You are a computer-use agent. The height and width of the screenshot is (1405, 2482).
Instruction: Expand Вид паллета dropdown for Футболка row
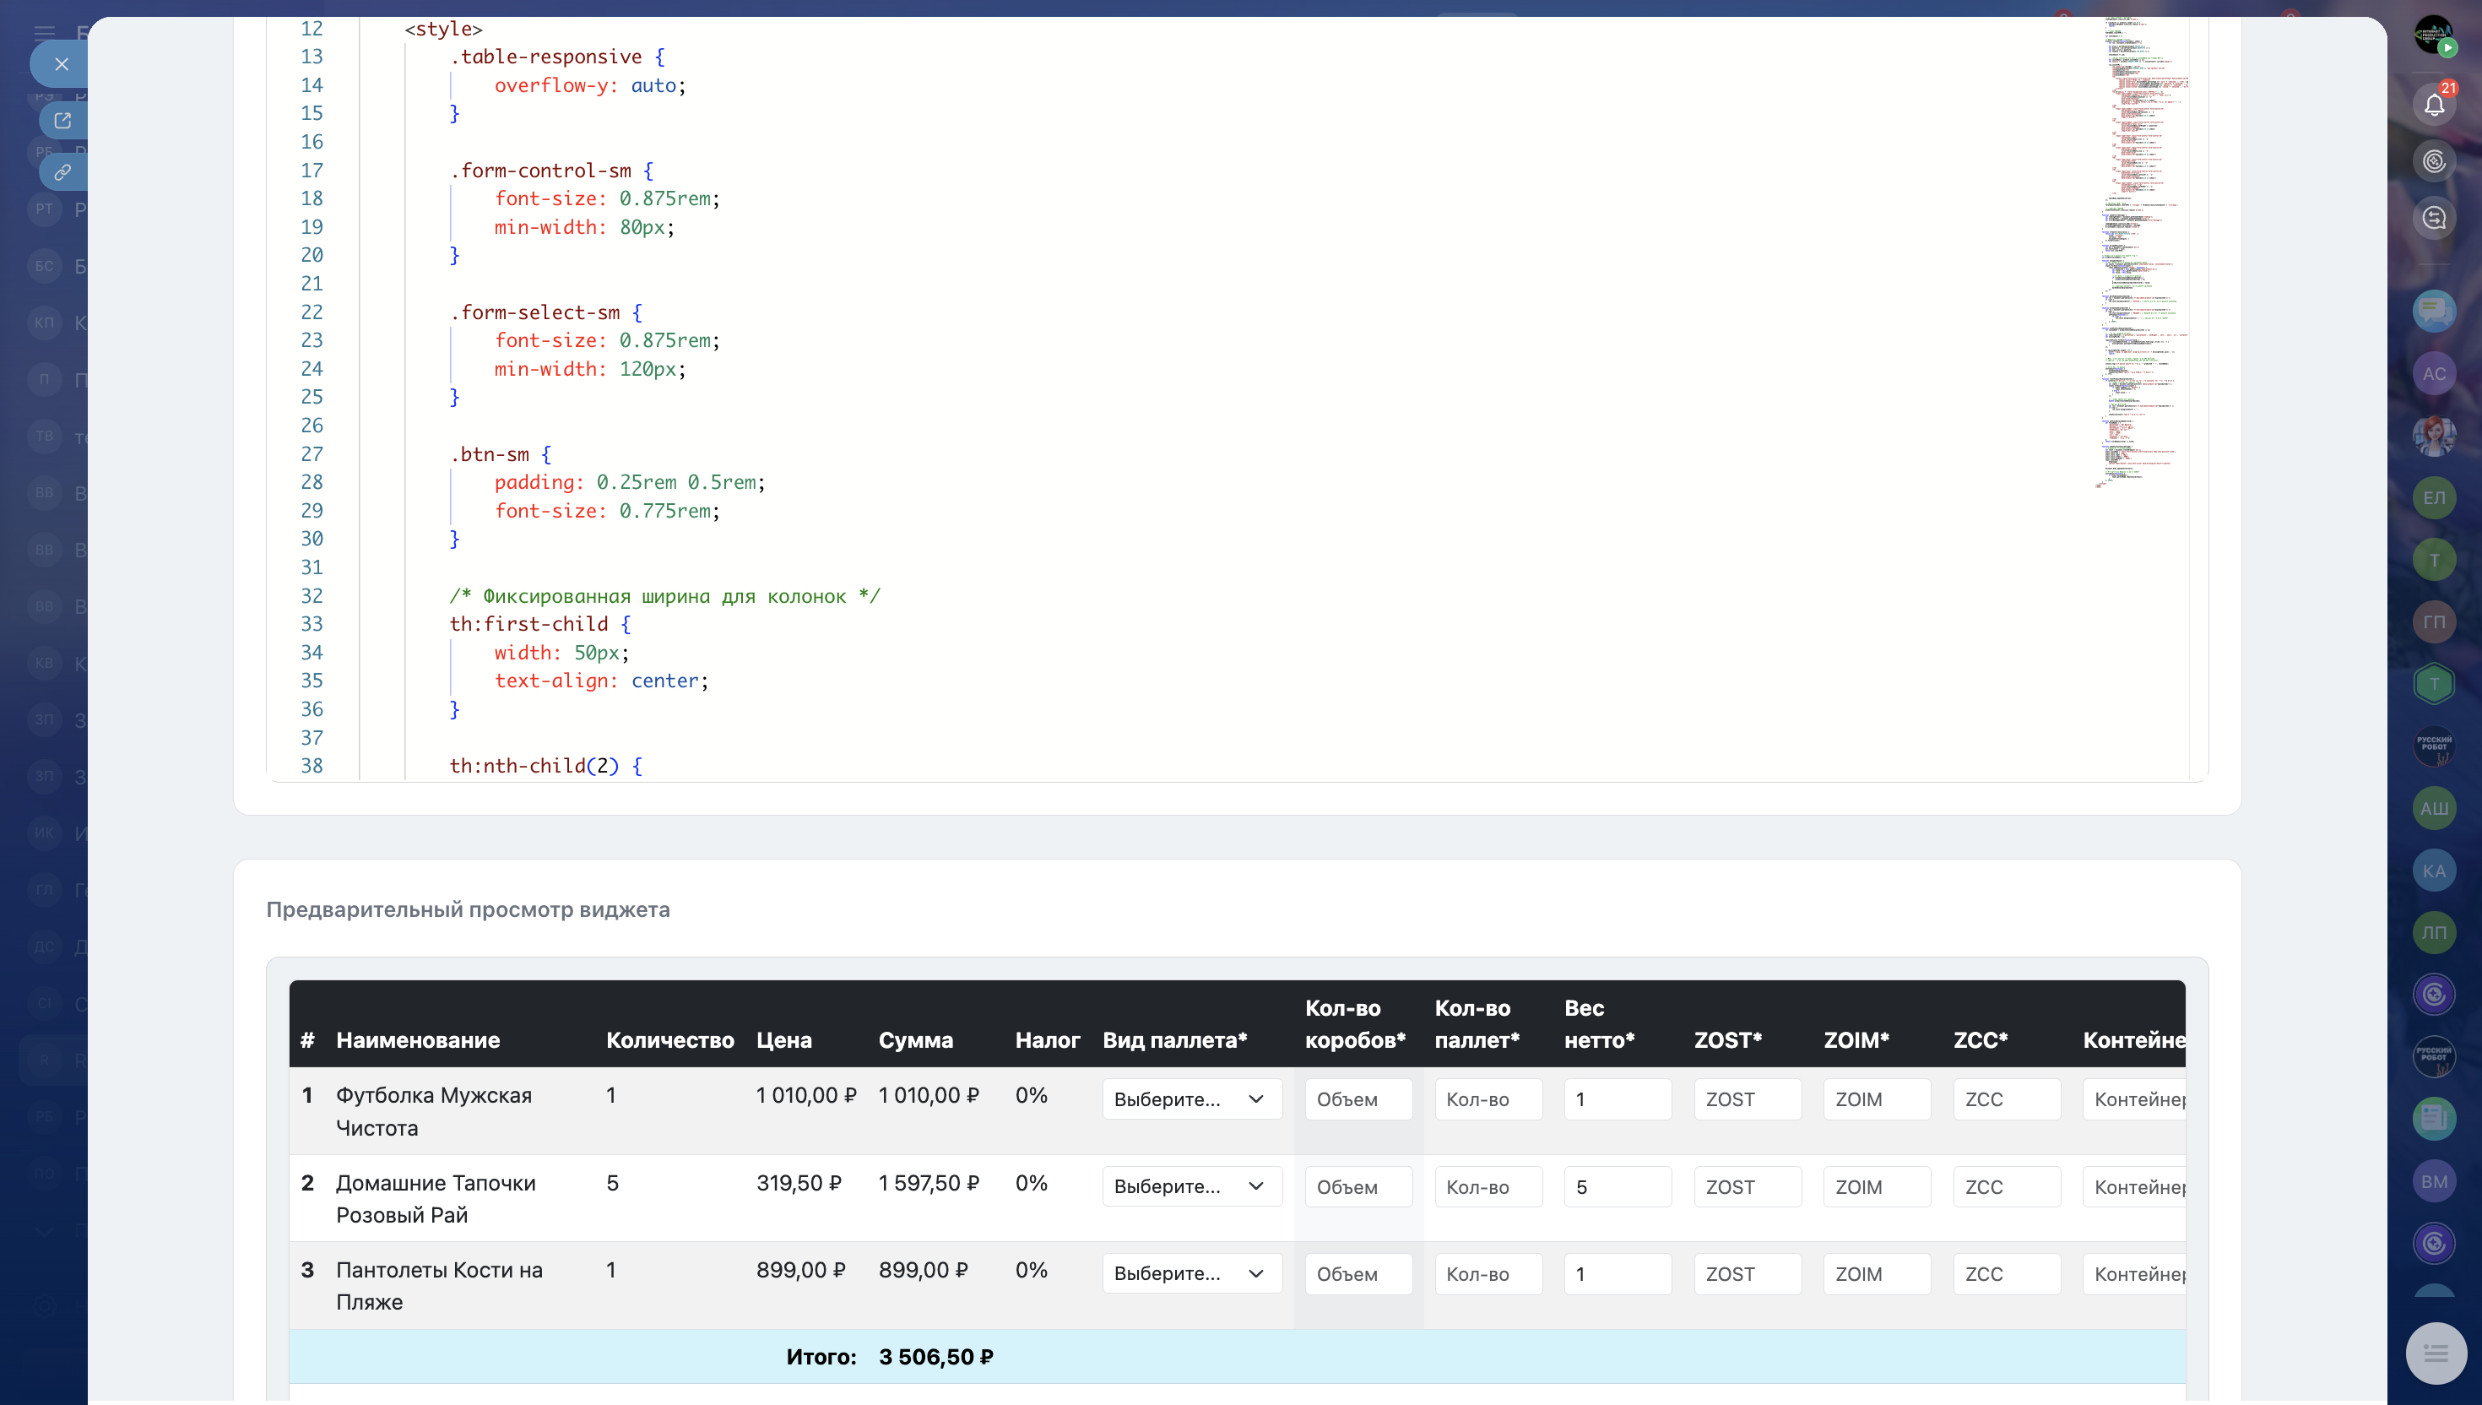[1191, 1099]
